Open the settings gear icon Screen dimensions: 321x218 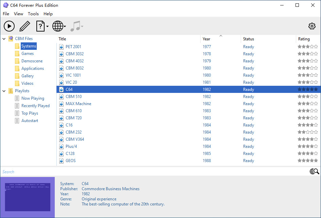click(x=312, y=26)
